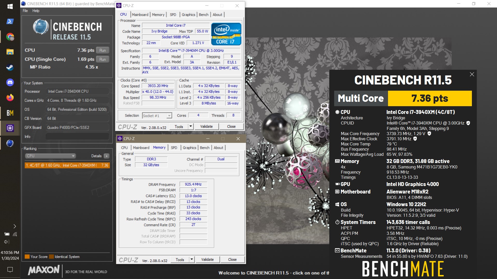Viewport: 497px width, 279px height.
Task: Switch to BenchMate taskbar icon
Action: point(10,113)
